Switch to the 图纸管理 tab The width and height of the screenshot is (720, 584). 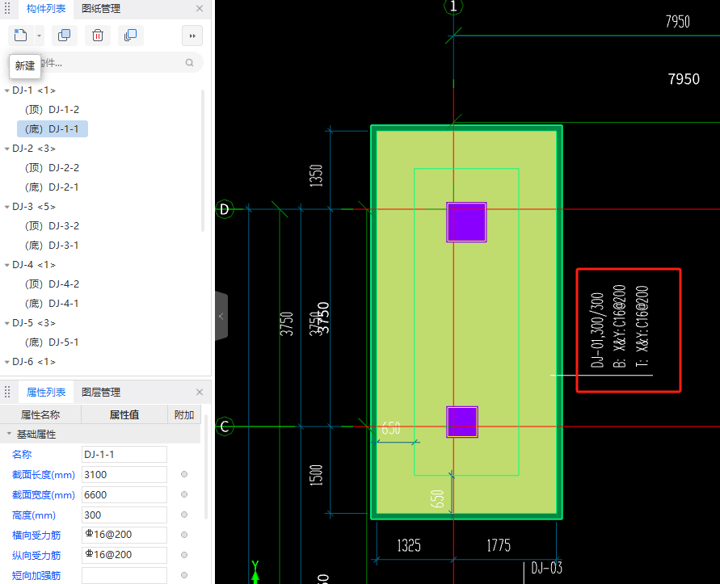pyautogui.click(x=101, y=9)
